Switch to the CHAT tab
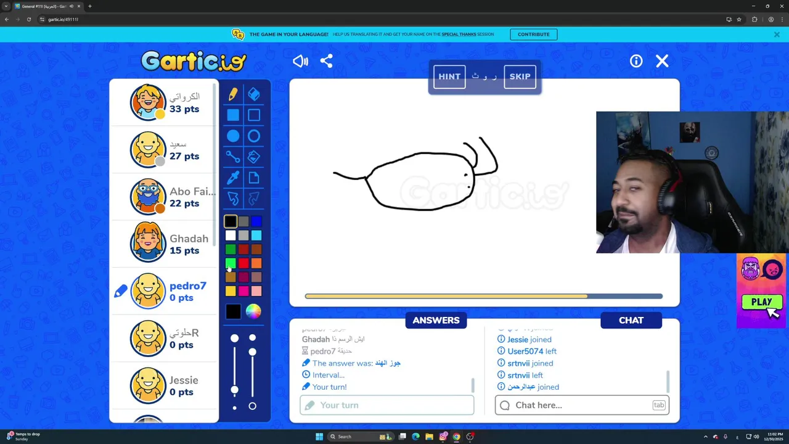The image size is (789, 444). [631, 320]
